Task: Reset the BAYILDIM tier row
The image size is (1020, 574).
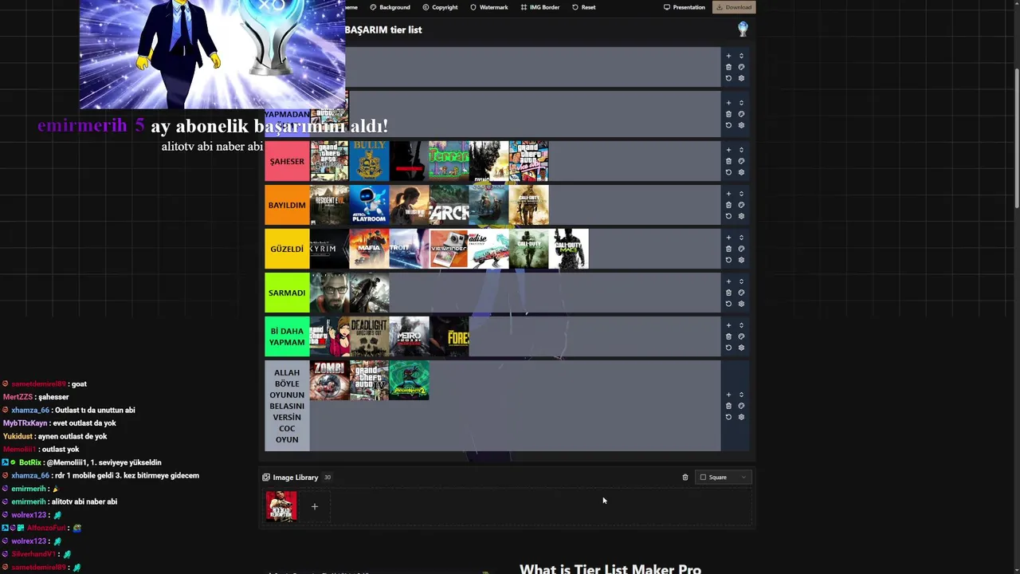Action: (728, 216)
